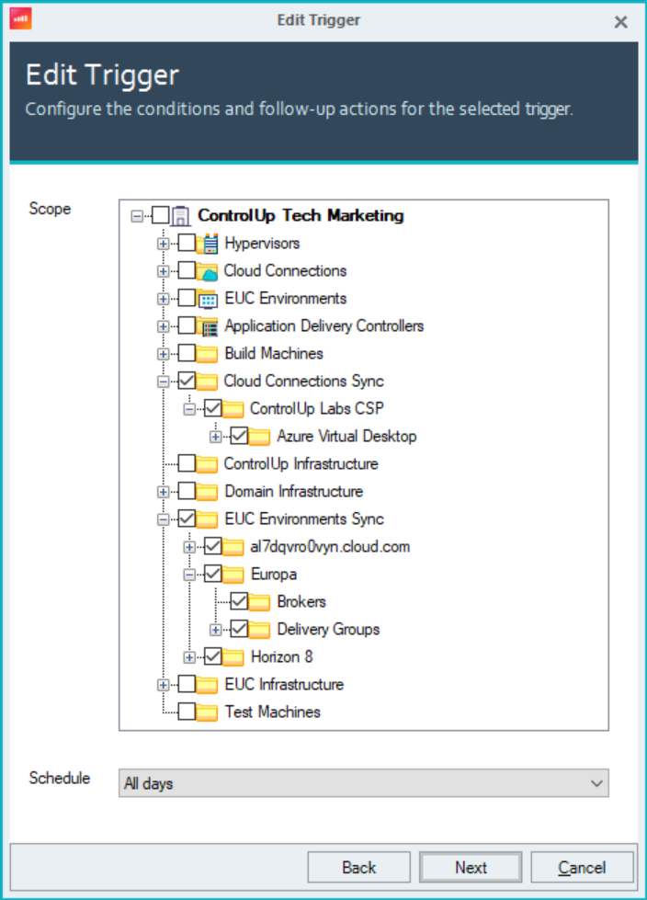Collapse the ControlUp Tech Marketing root node

137,216
